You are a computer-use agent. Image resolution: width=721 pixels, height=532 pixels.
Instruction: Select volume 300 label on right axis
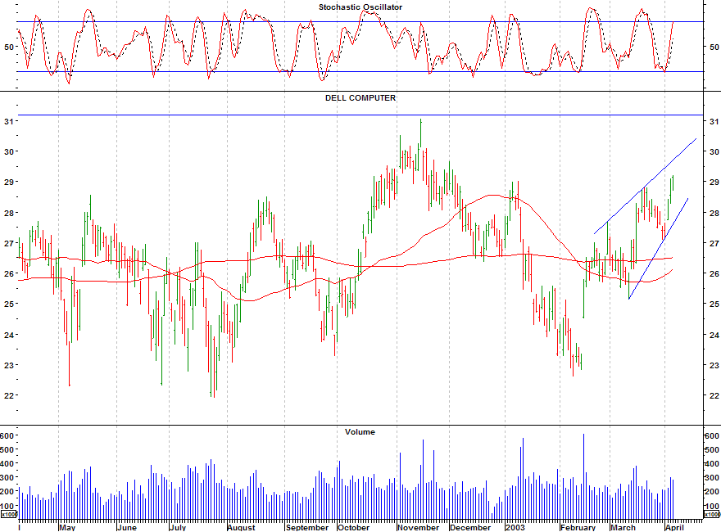coord(712,478)
